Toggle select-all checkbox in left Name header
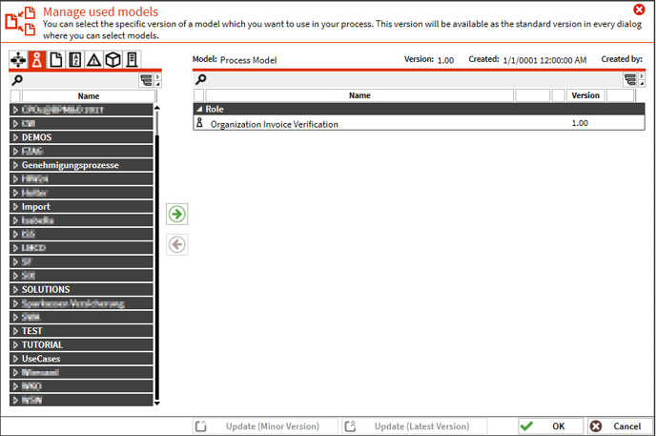The width and height of the screenshot is (656, 436). coord(15,95)
